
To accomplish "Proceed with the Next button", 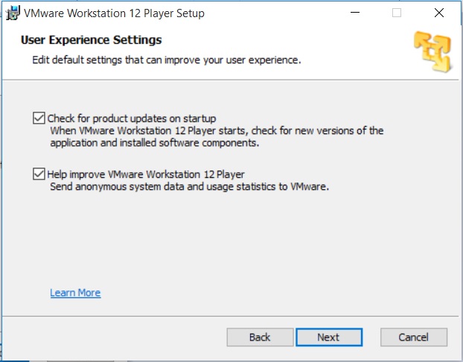I will pyautogui.click(x=329, y=337).
